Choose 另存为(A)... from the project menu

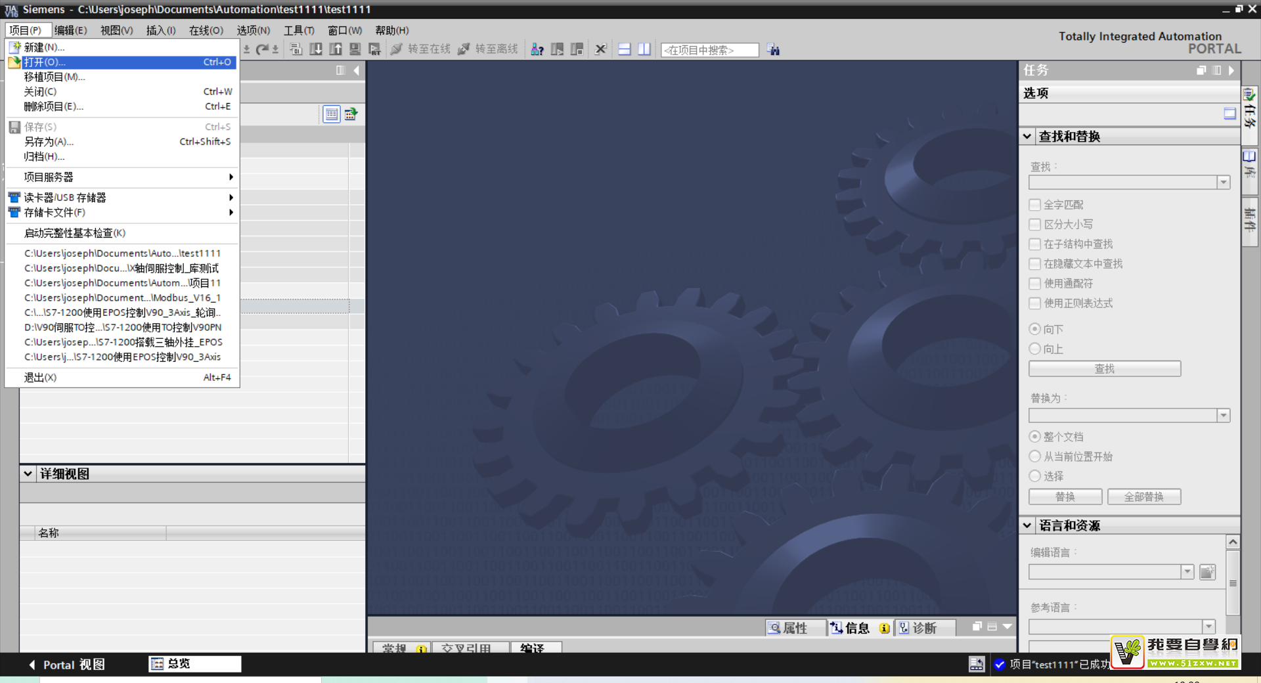(x=49, y=142)
